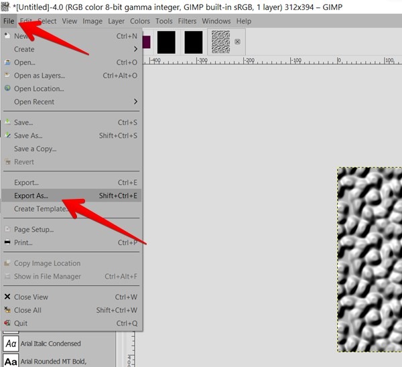This screenshot has width=402, height=367.
Task: Click the Print printer icon
Action: tap(7, 242)
